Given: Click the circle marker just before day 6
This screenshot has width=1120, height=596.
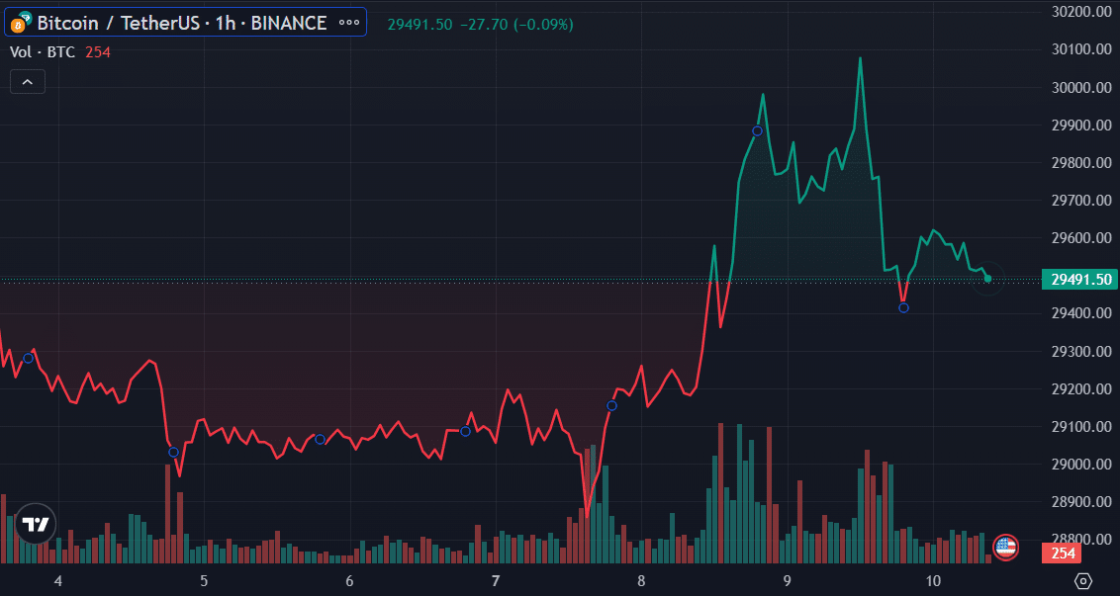Looking at the screenshot, I should click(x=320, y=439).
